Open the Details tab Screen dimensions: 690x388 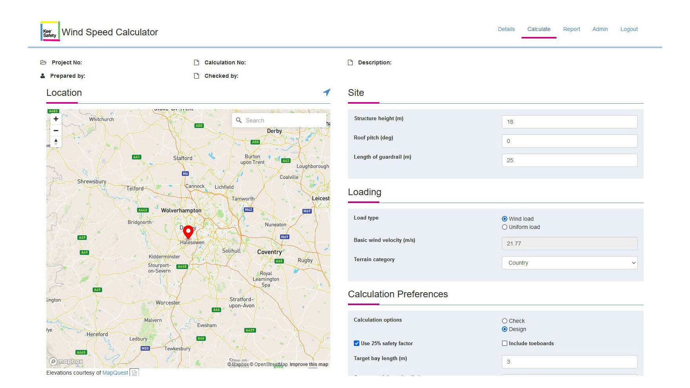[x=506, y=29]
